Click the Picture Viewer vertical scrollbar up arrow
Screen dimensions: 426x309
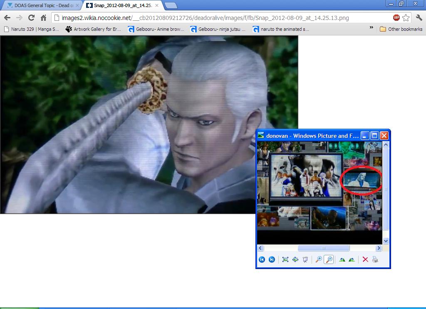pos(386,145)
